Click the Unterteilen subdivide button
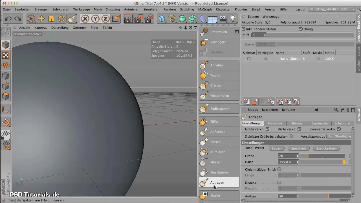 (219, 32)
